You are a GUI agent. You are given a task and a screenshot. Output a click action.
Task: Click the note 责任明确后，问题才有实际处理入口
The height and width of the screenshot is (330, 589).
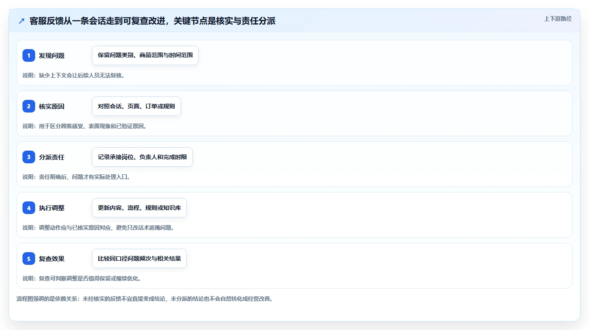(76, 177)
